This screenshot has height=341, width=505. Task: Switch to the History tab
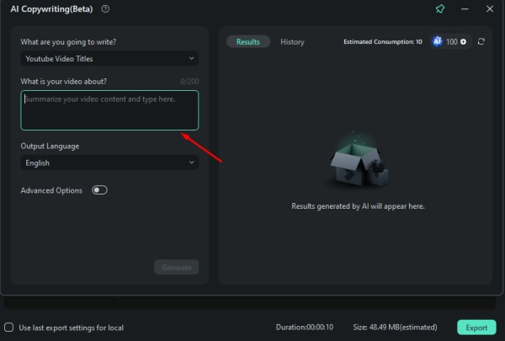(x=292, y=42)
